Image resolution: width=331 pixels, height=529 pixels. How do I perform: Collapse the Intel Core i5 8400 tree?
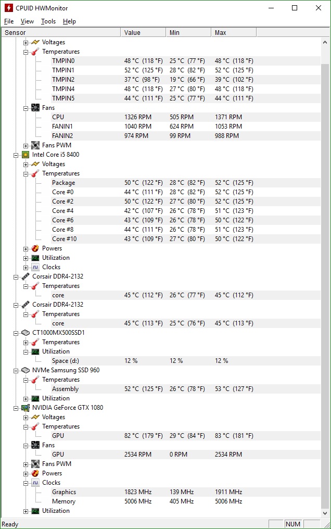[16, 155]
